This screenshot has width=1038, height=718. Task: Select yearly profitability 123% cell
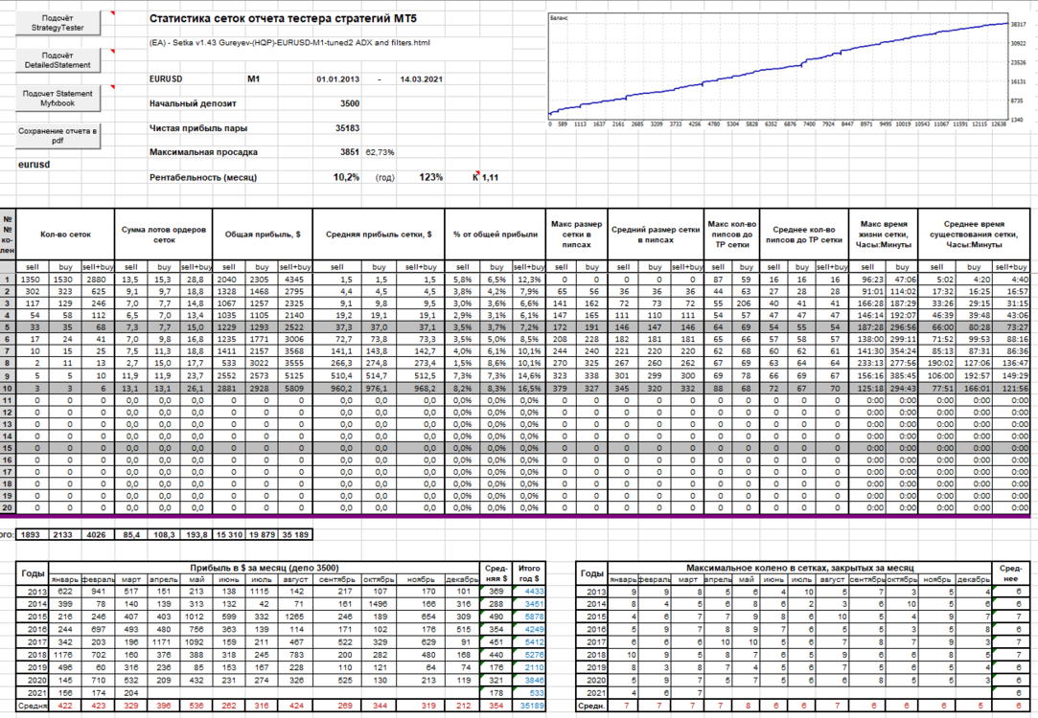pos(431,177)
